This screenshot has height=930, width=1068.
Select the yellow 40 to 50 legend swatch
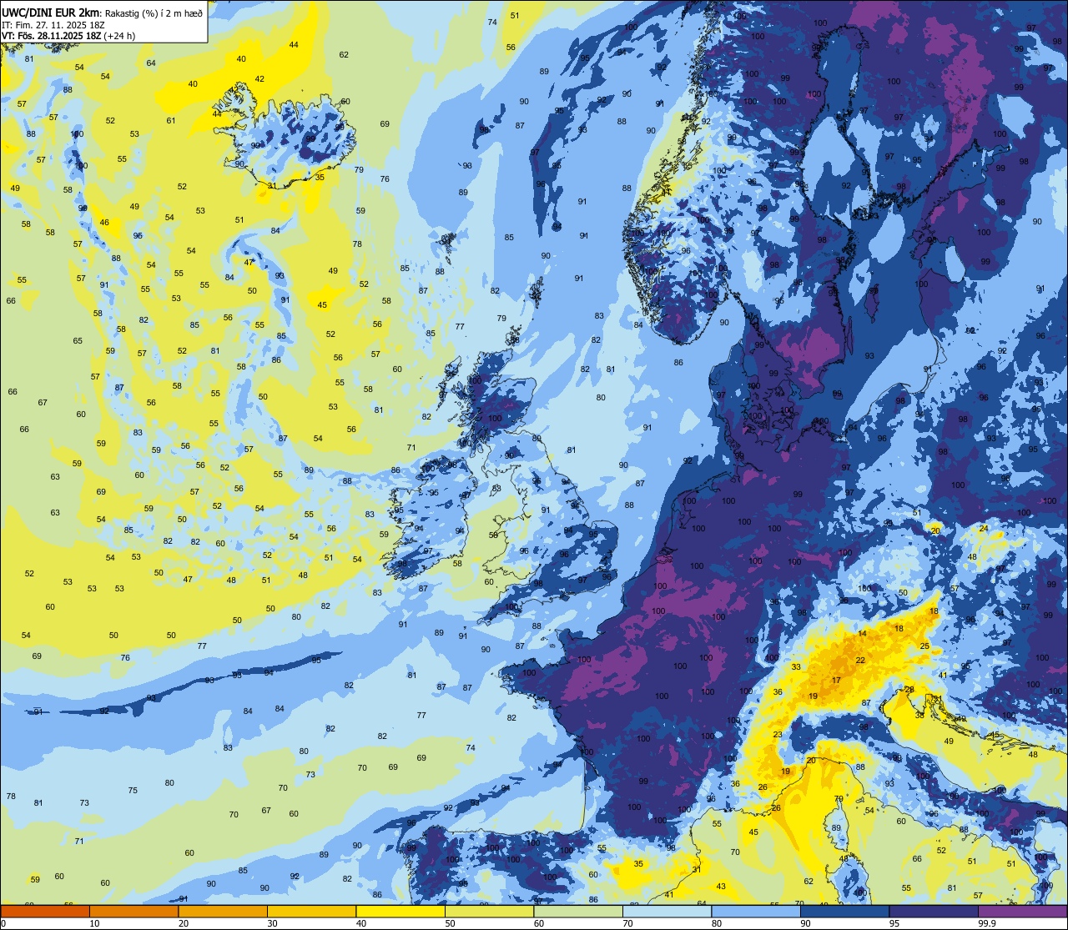(x=400, y=911)
